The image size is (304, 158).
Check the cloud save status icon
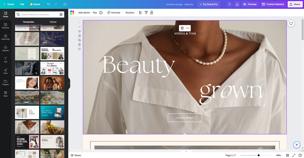[x=65, y=4]
